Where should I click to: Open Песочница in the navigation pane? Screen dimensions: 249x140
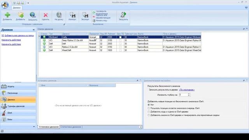click(18, 93)
